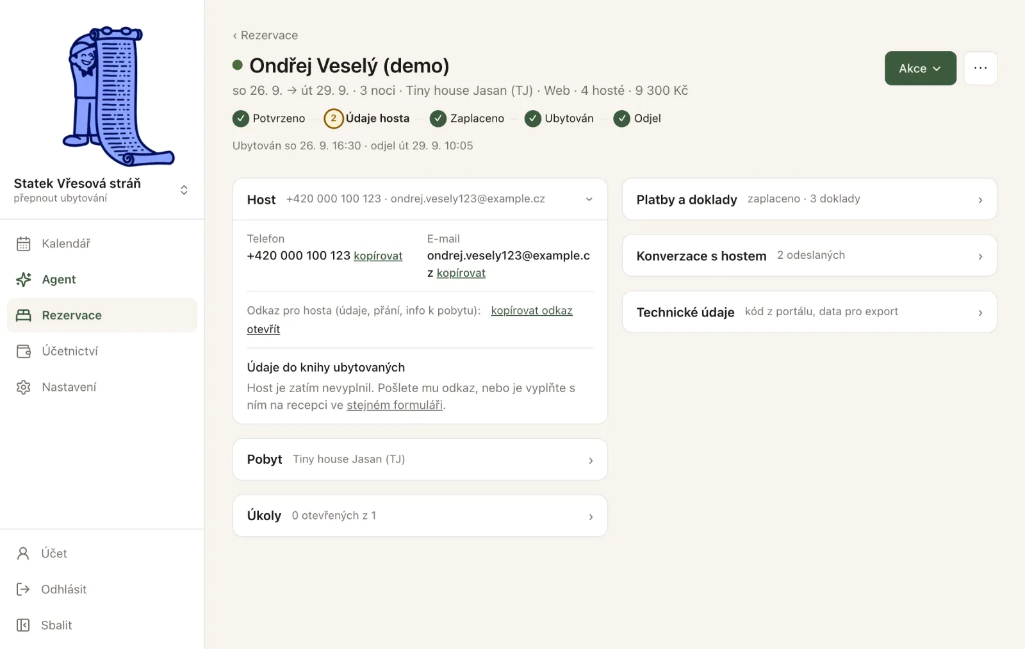Click the phone number +420 000 100 123 text
The width and height of the screenshot is (1025, 649).
(299, 256)
